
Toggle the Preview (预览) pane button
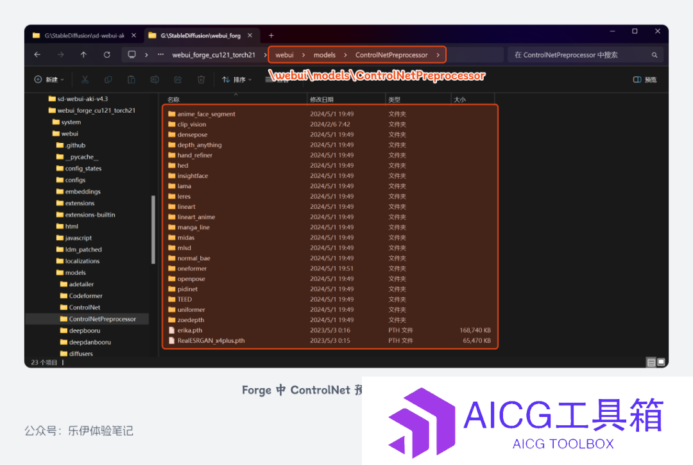coord(645,79)
